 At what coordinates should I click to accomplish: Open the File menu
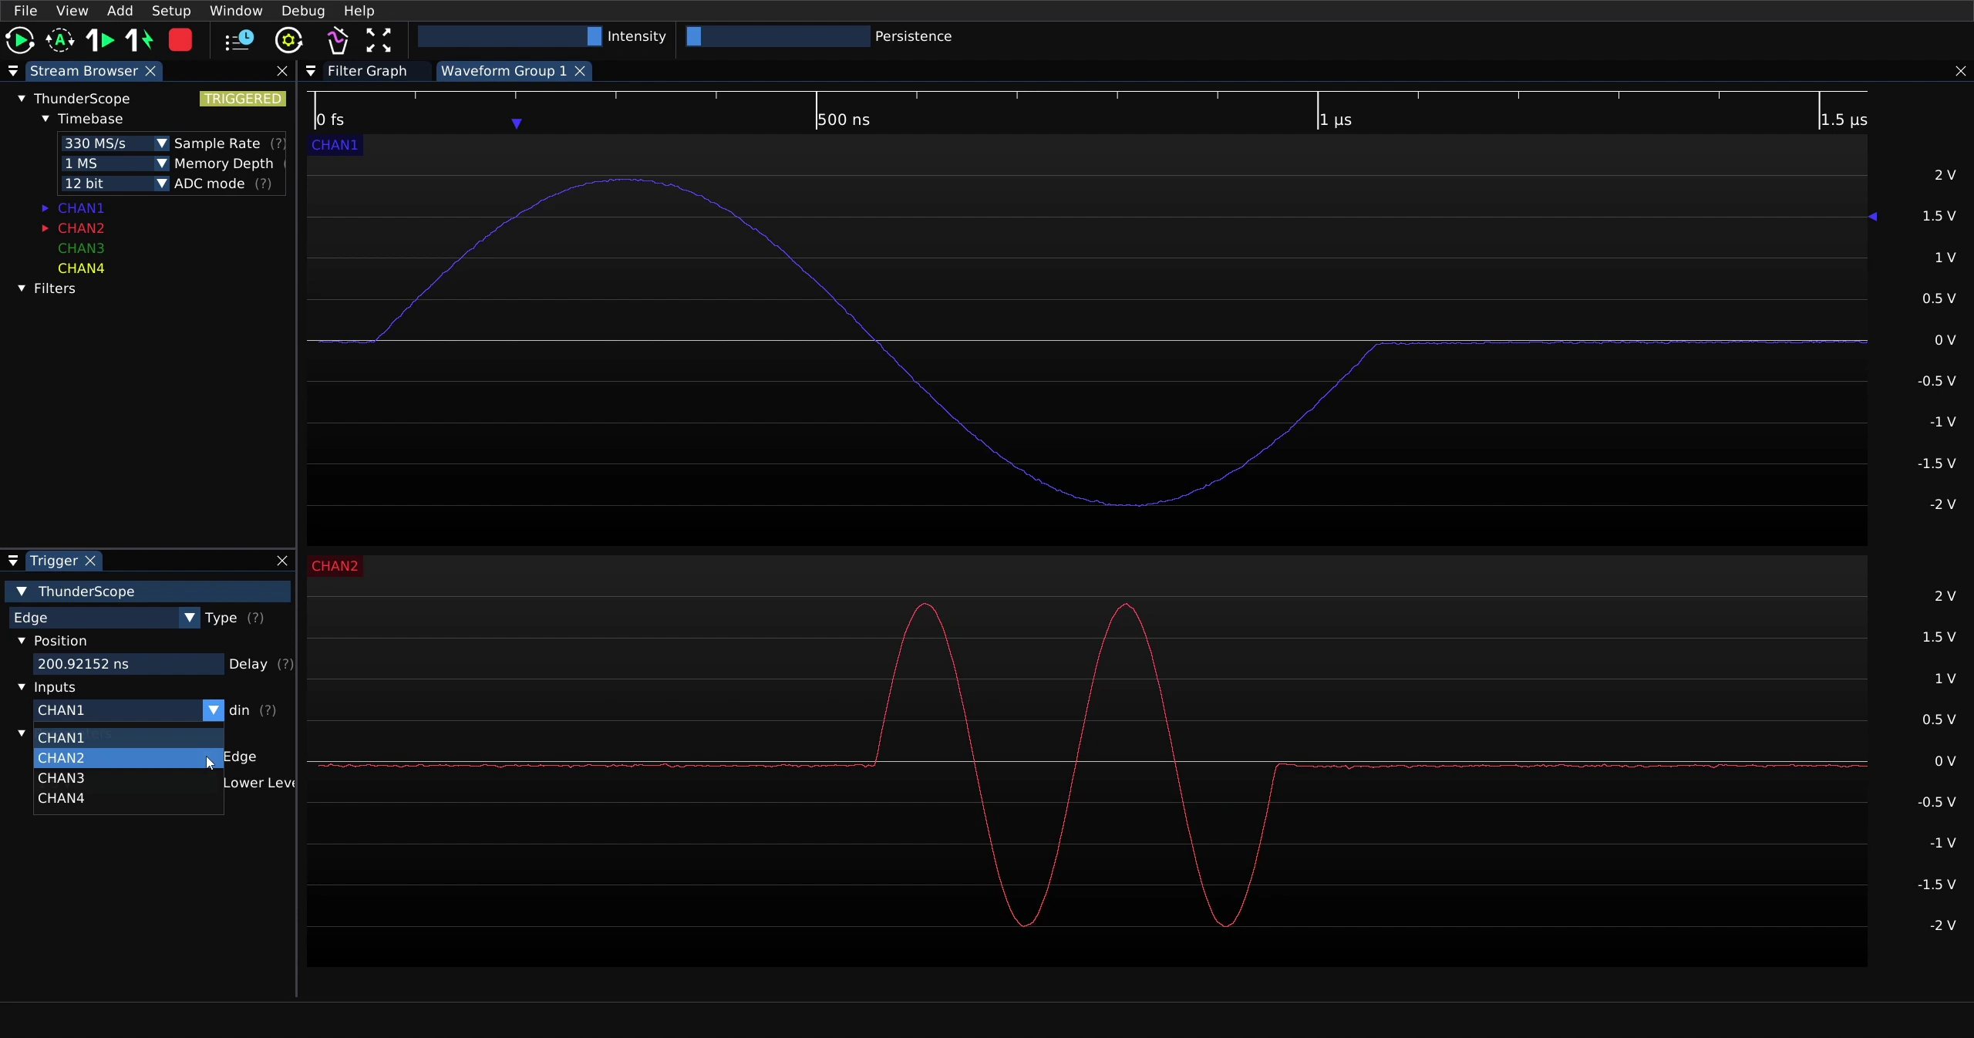pos(25,11)
